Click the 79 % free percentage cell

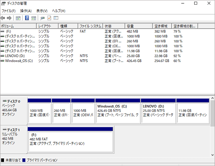point(177,31)
